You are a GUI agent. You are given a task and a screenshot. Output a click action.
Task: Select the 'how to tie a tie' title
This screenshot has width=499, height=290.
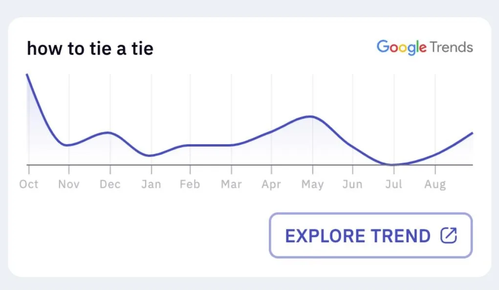tap(90, 49)
